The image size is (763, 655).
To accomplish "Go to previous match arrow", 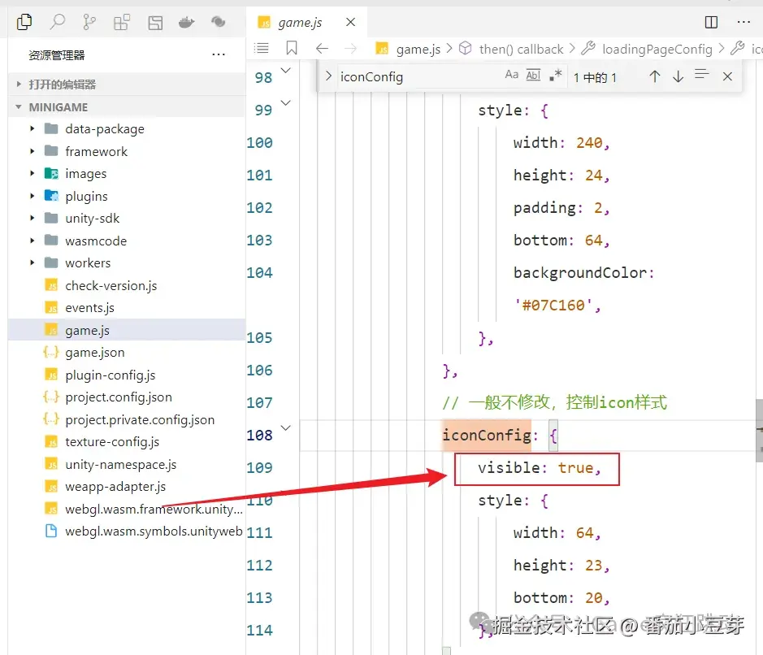I will click(654, 76).
